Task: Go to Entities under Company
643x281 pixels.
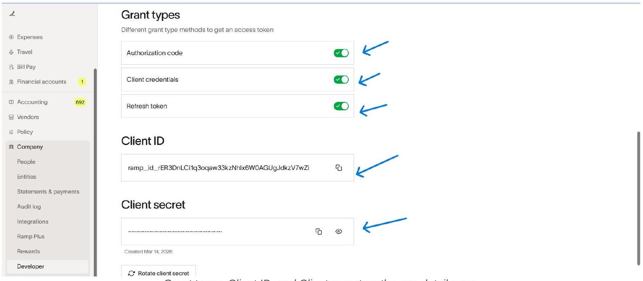Action: tap(27, 177)
